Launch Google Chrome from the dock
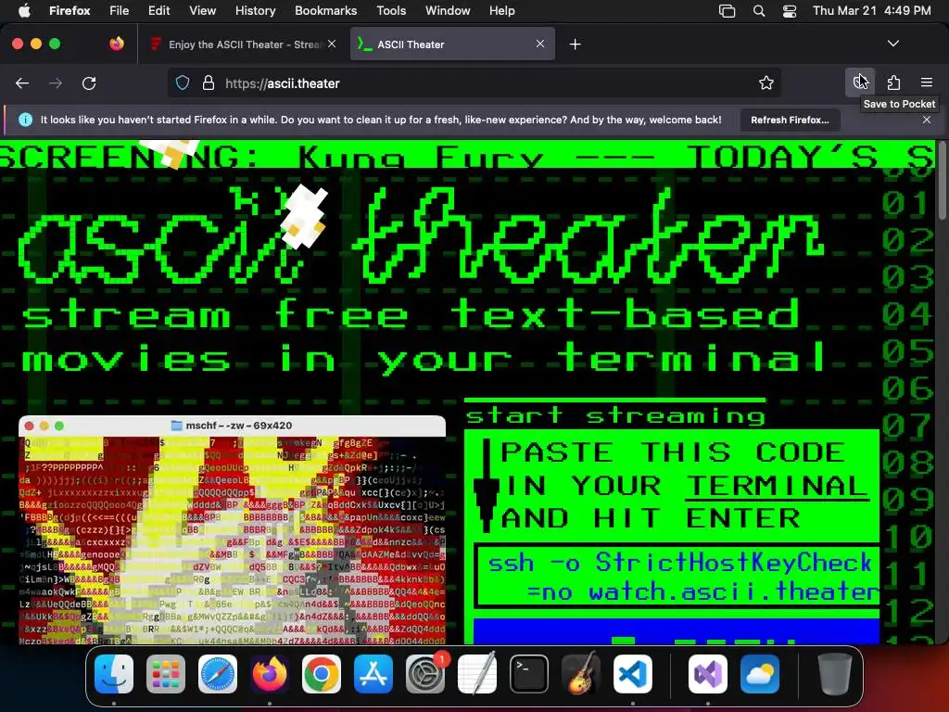 (322, 674)
